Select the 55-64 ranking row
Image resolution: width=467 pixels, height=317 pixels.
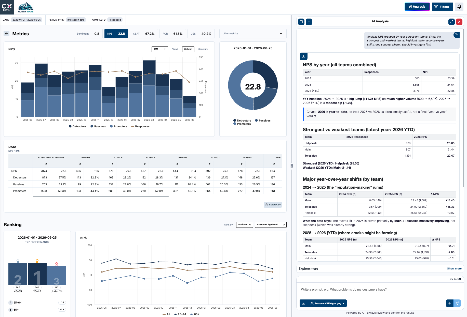tap(37, 303)
